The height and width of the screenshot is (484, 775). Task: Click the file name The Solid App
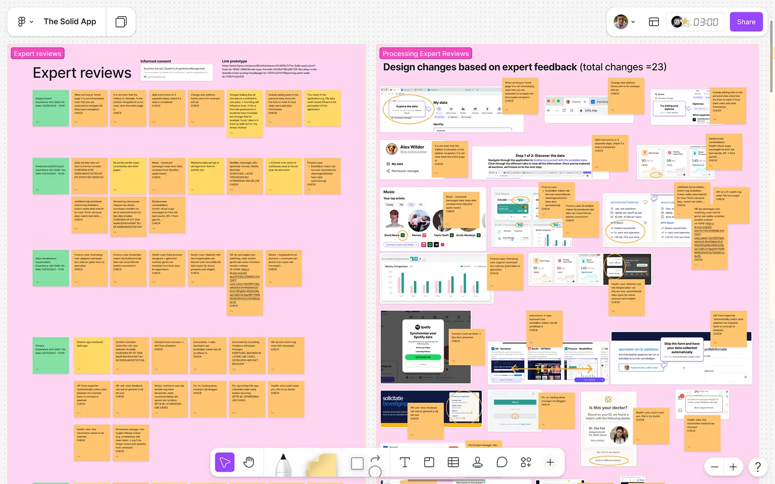click(70, 22)
